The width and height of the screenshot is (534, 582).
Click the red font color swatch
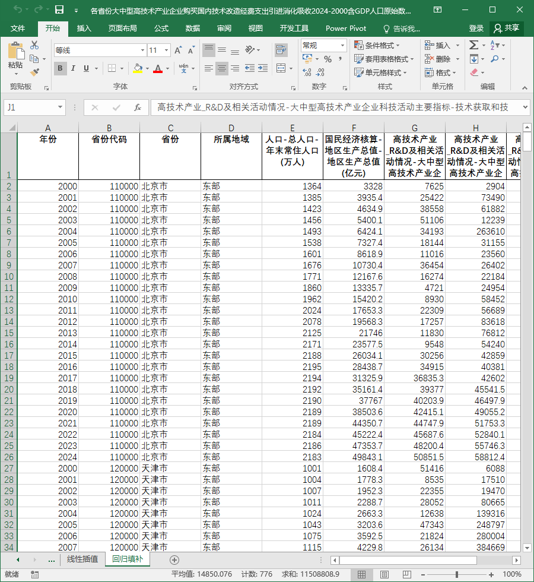point(158,68)
